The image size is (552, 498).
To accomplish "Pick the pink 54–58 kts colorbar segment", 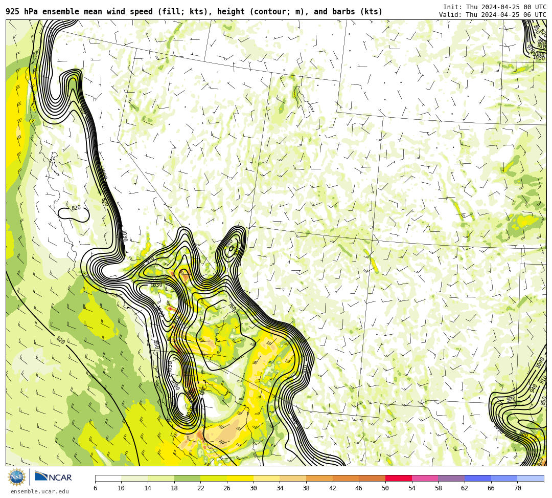I will tap(425, 478).
